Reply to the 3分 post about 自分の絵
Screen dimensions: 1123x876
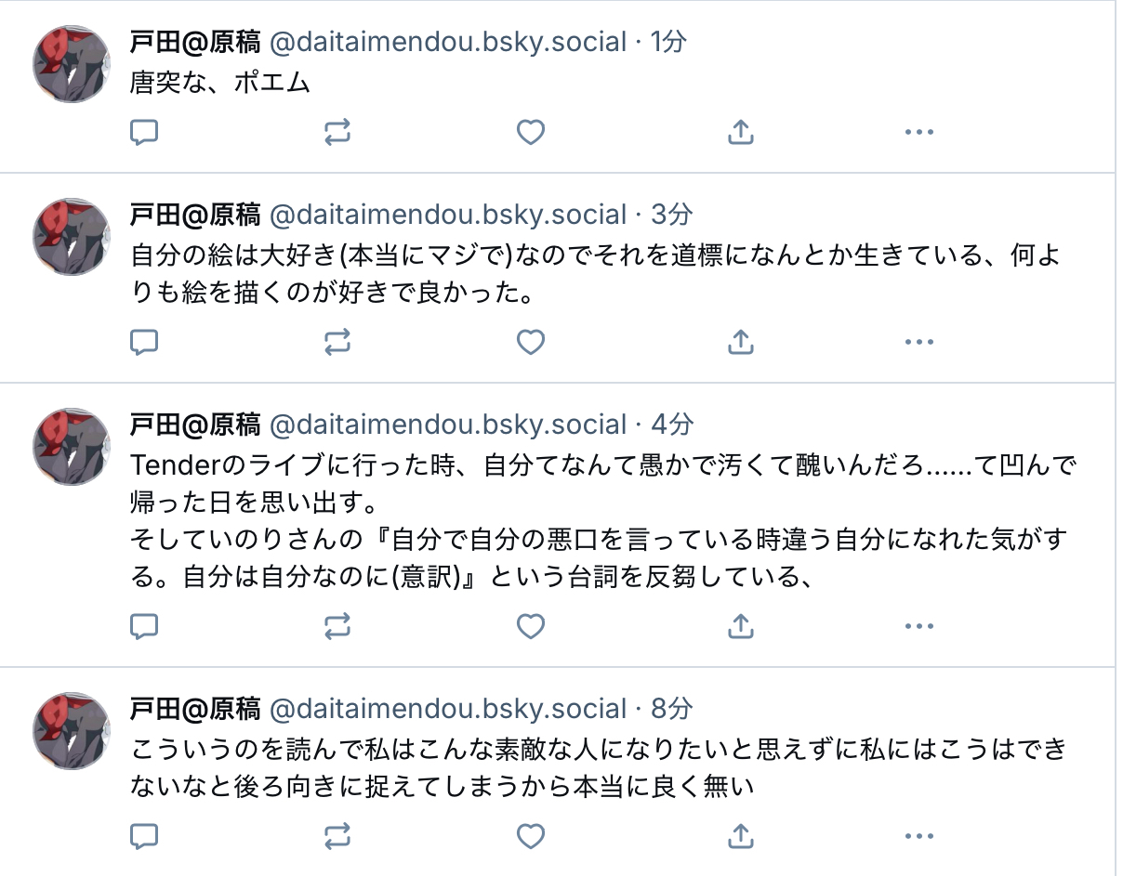pyautogui.click(x=143, y=343)
